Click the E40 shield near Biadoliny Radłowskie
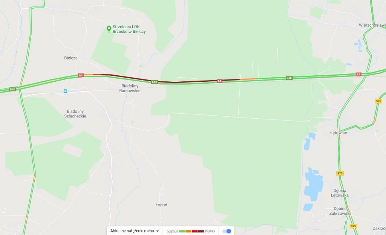The width and height of the screenshot is (386, 235). (154, 82)
